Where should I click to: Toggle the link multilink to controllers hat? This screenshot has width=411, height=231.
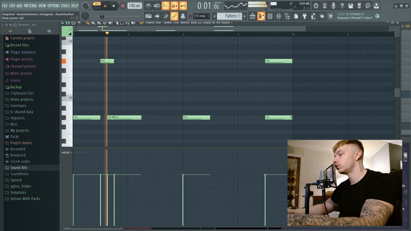coord(183,16)
